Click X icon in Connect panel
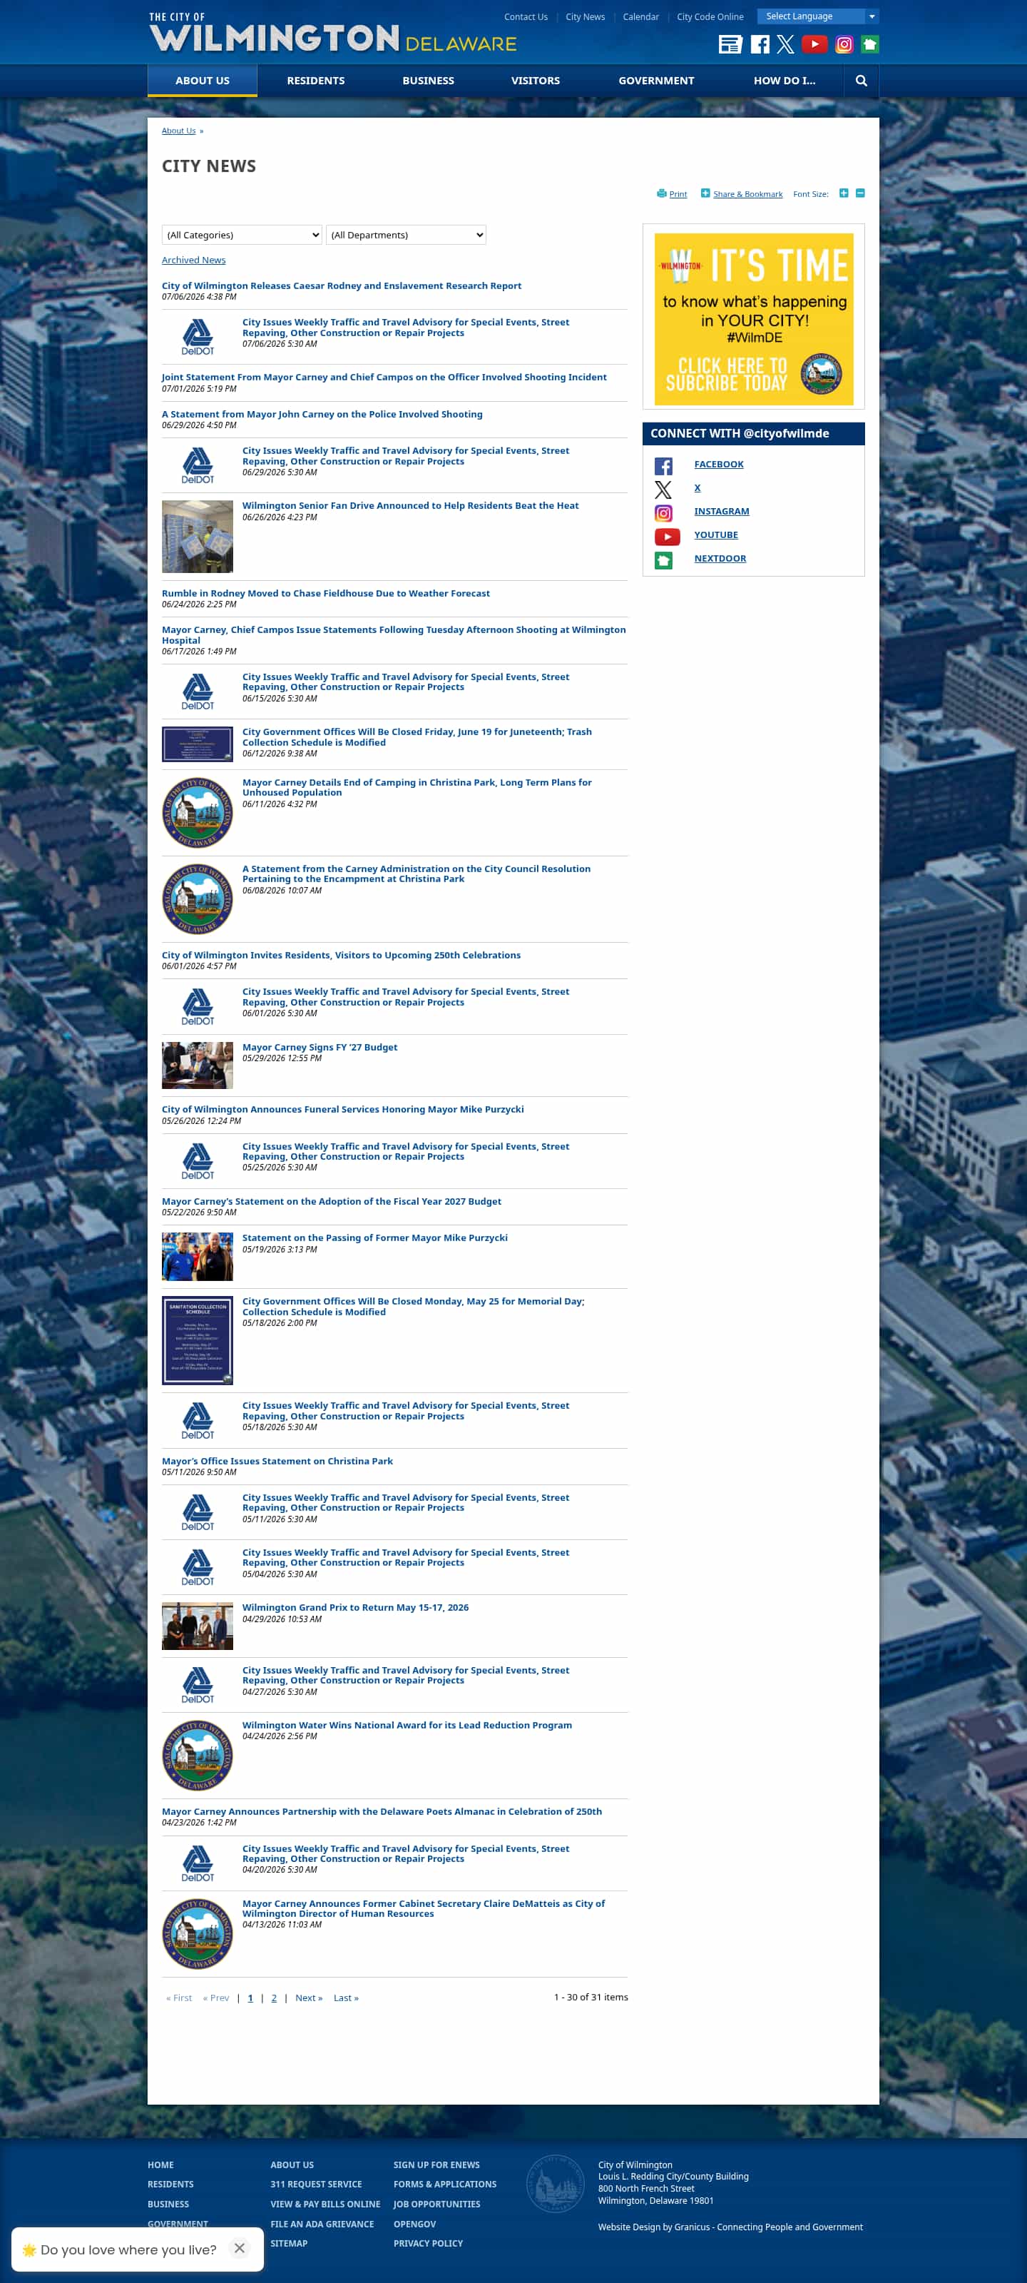Viewport: 1027px width, 2283px height. (x=663, y=490)
